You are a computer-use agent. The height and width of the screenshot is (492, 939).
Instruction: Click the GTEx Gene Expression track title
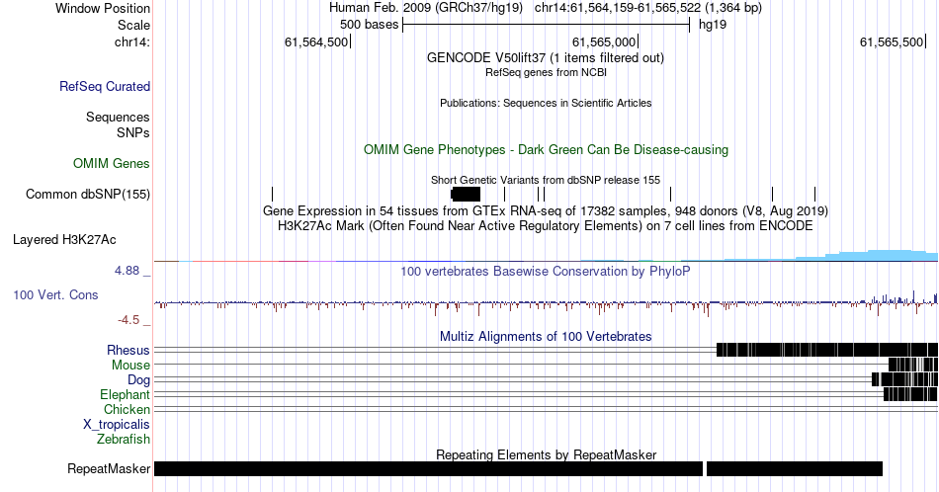tap(546, 210)
